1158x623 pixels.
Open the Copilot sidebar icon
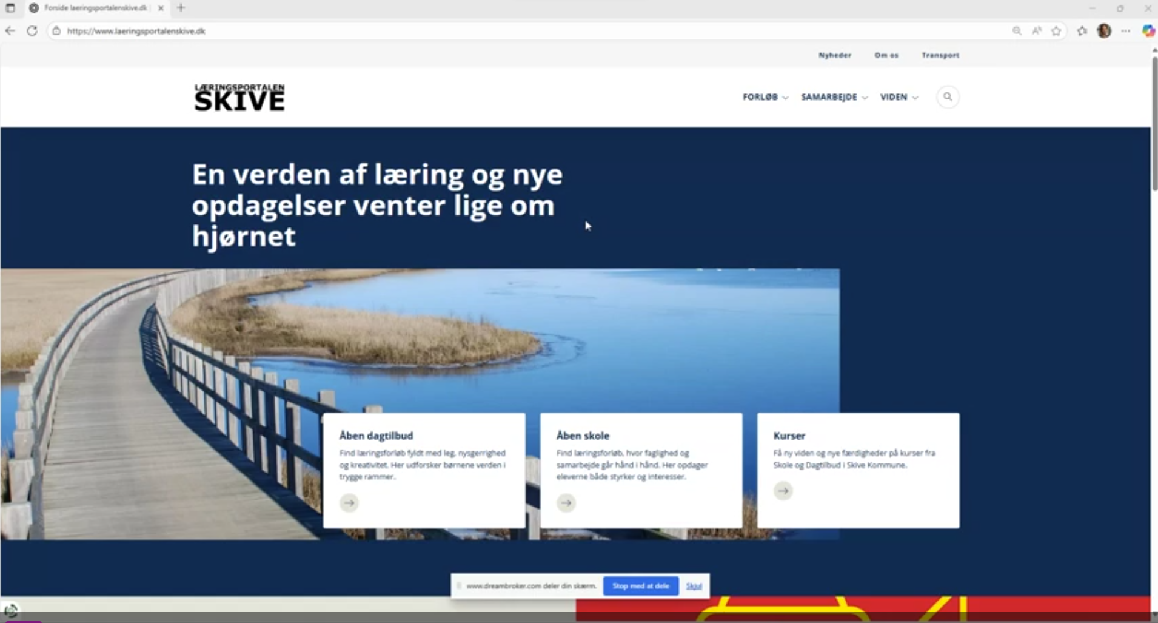1148,31
